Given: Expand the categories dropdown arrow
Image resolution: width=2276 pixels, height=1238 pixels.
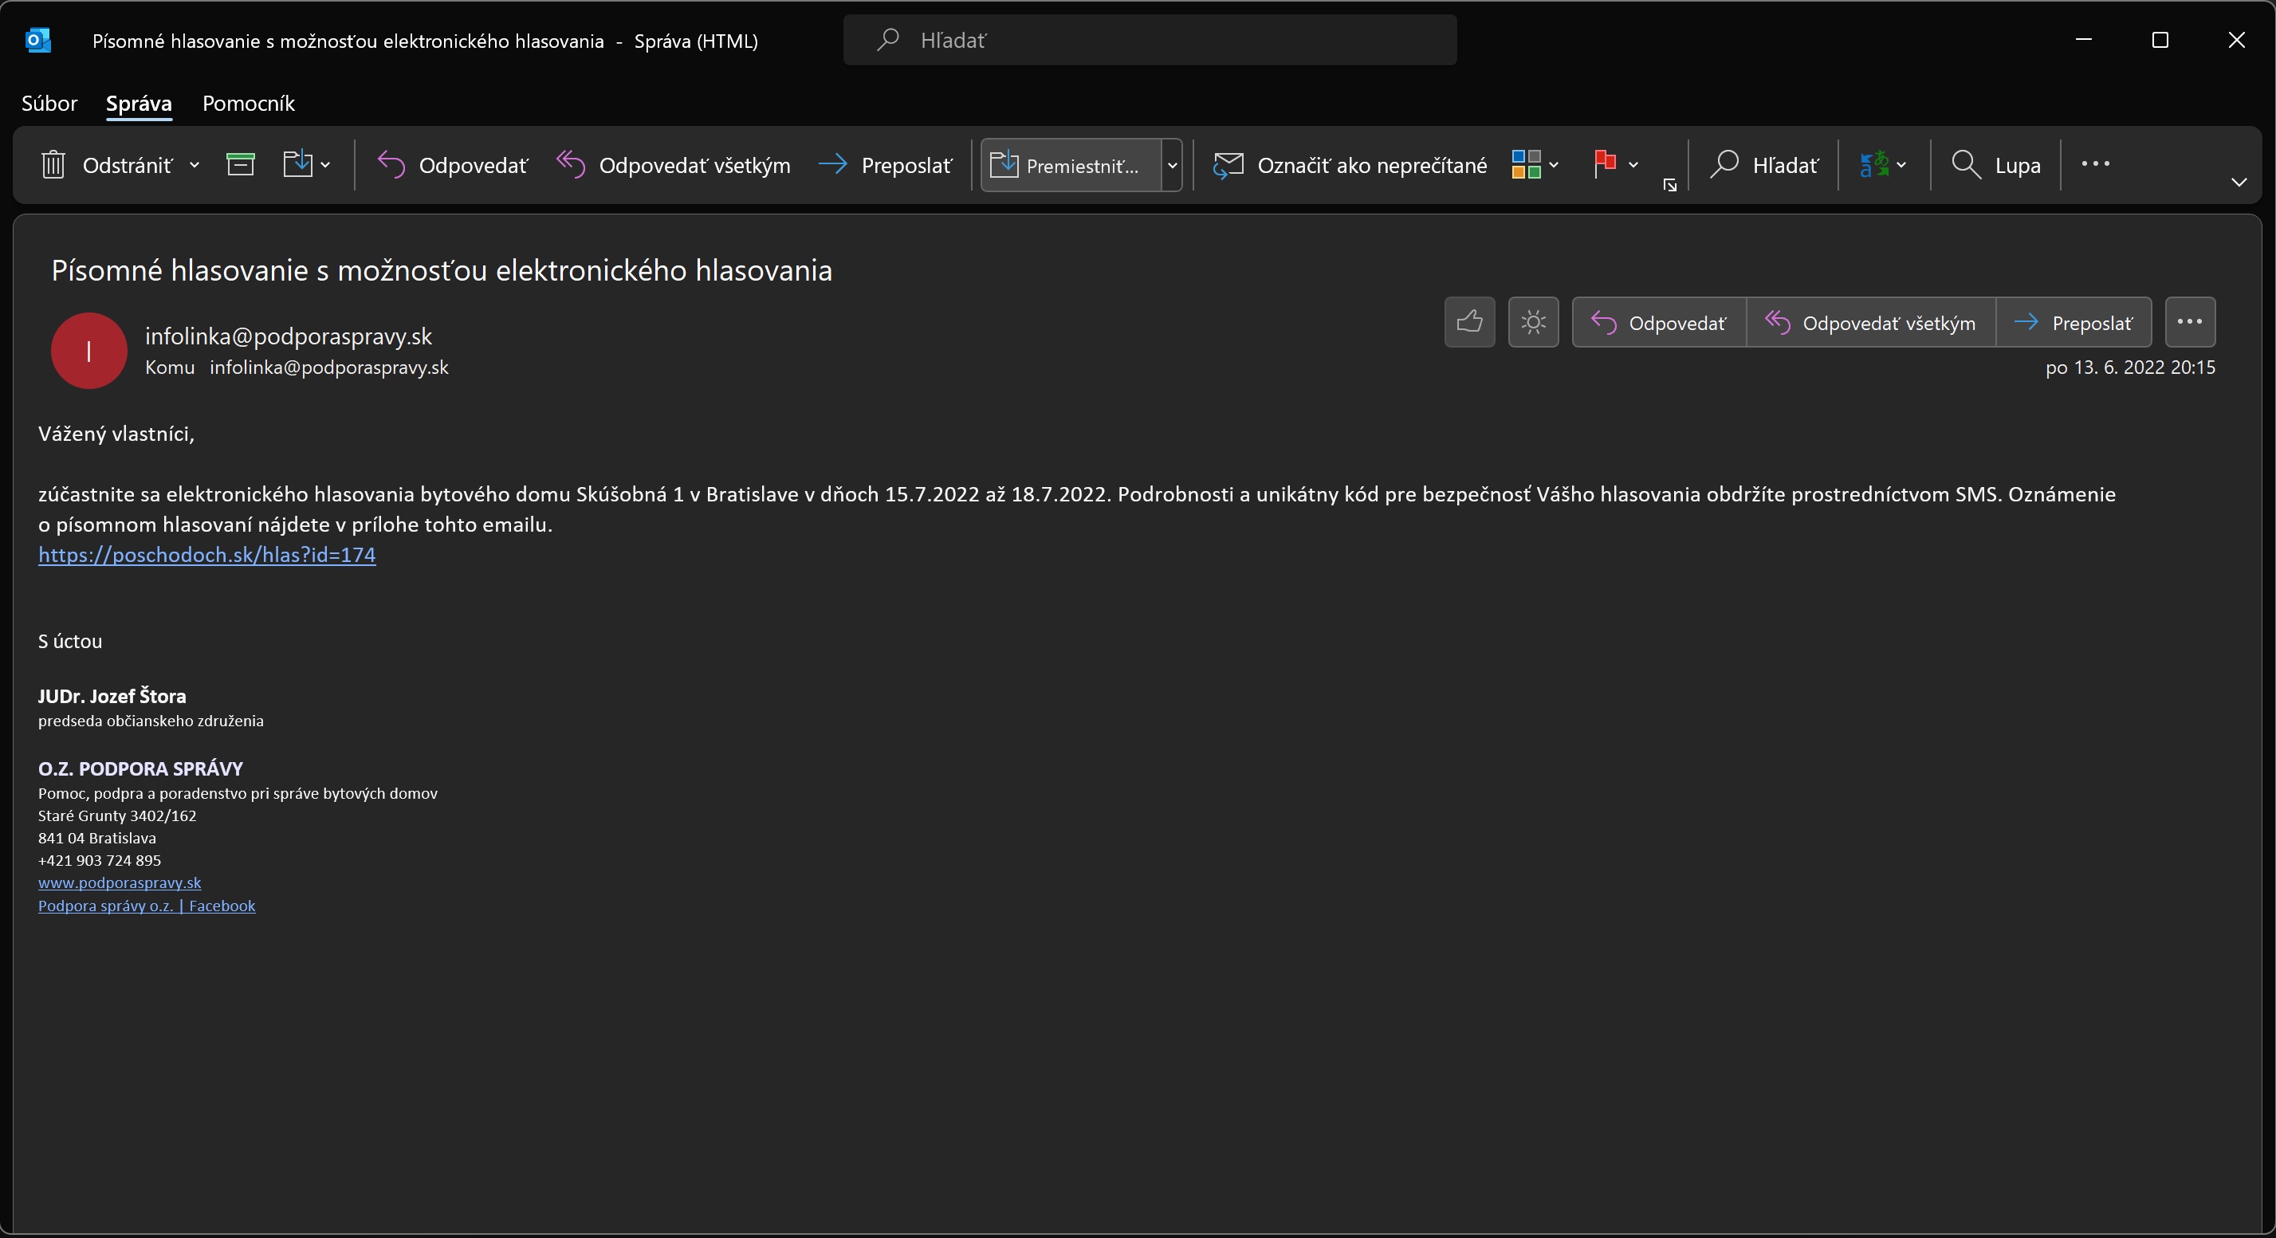Looking at the screenshot, I should click(x=1555, y=165).
